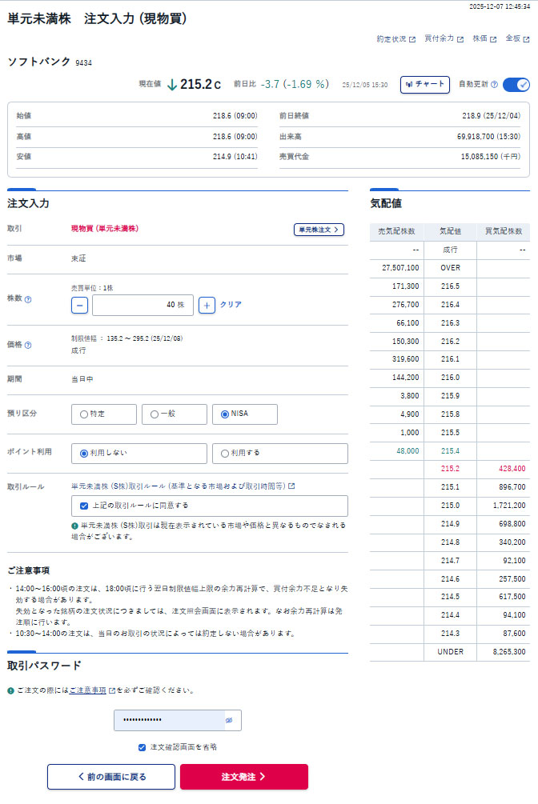Click the help icon next to 価格

(x=28, y=346)
